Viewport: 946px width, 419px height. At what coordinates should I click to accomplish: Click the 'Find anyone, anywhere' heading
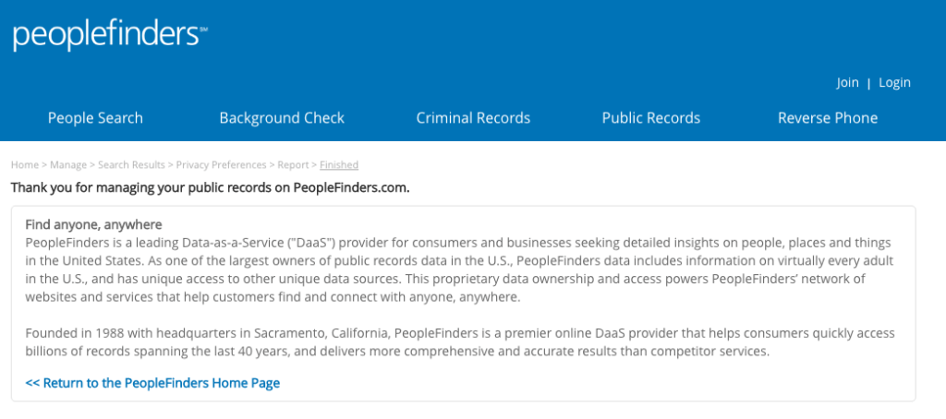(x=93, y=224)
